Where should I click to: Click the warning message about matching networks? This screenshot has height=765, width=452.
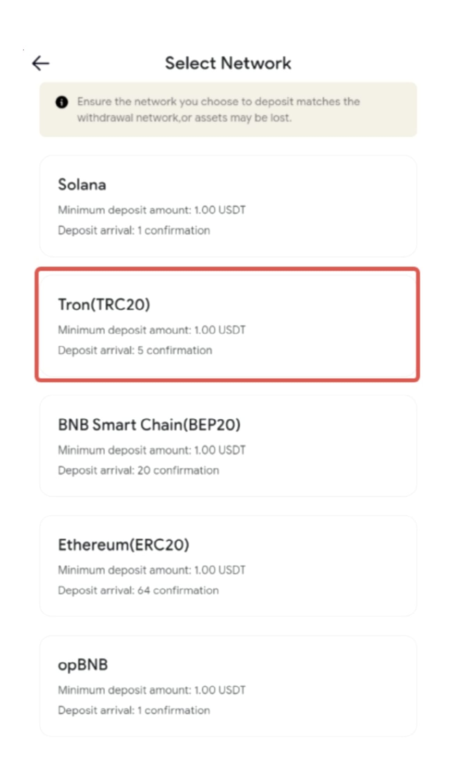(219, 110)
